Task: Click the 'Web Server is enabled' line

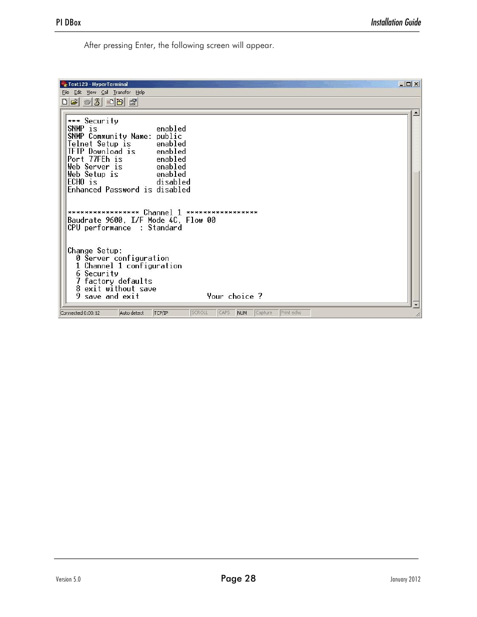Action: [x=126, y=166]
